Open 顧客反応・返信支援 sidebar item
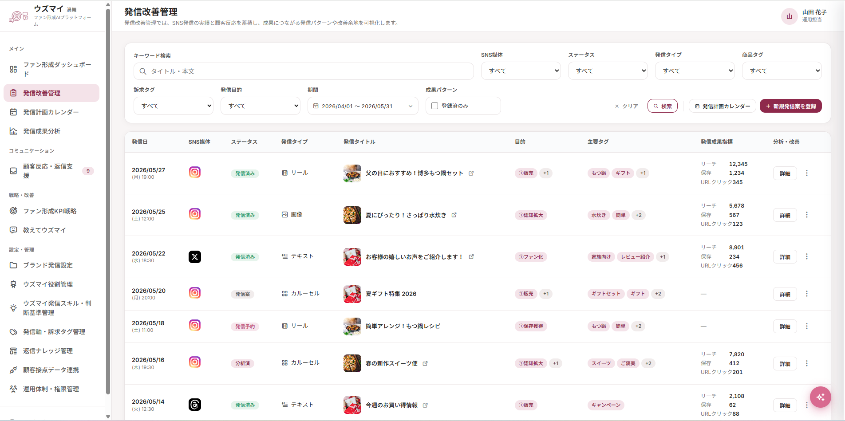The height and width of the screenshot is (421, 845). (x=51, y=171)
